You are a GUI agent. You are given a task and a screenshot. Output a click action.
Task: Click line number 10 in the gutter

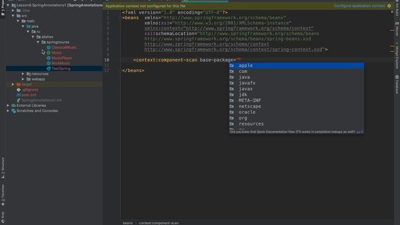click(107, 60)
